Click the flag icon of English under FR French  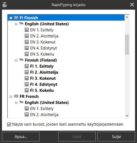(21, 102)
